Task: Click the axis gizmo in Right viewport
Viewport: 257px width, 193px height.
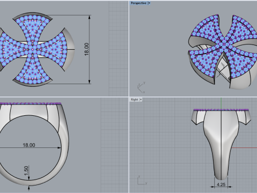Action: click(x=142, y=180)
